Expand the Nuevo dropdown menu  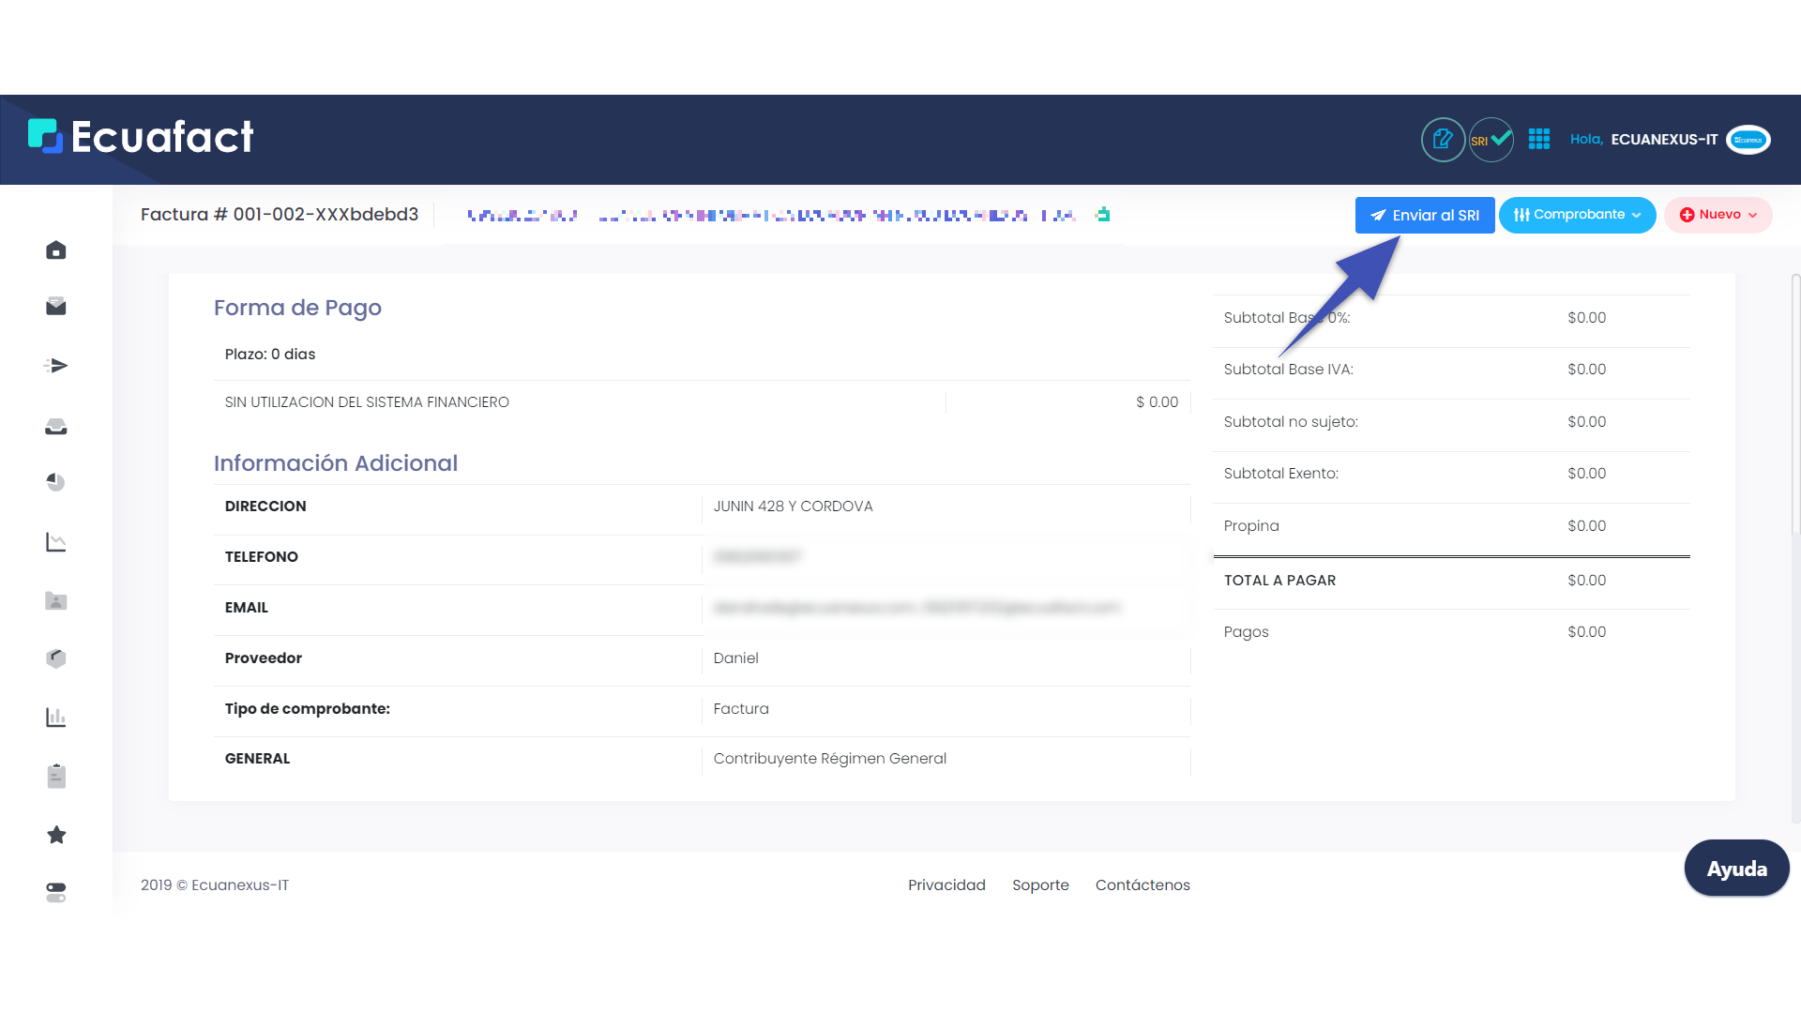(x=1718, y=215)
